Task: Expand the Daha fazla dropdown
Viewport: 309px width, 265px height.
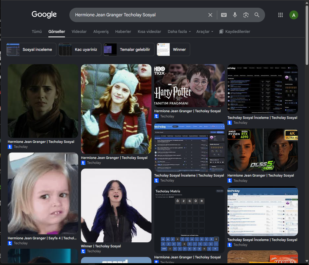Action: tap(179, 32)
